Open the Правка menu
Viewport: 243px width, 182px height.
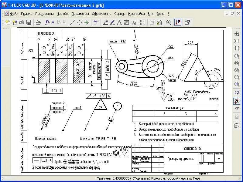click(27, 14)
